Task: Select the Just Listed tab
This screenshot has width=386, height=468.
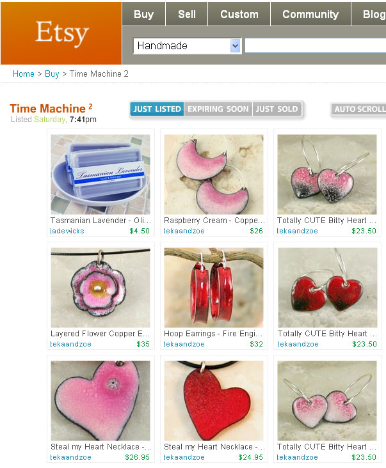Action: coord(157,109)
